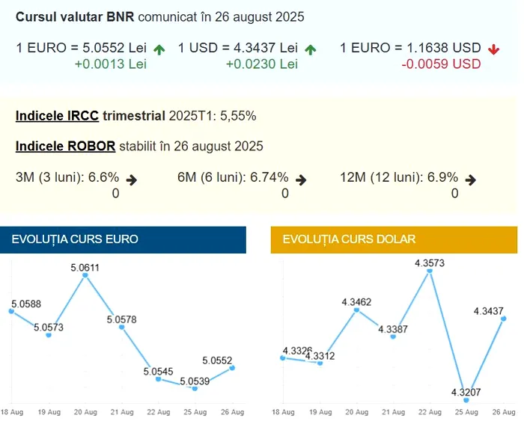This screenshot has width=524, height=421.
Task: Click the 5.0611 peak point on euro chart
Action: point(85,275)
